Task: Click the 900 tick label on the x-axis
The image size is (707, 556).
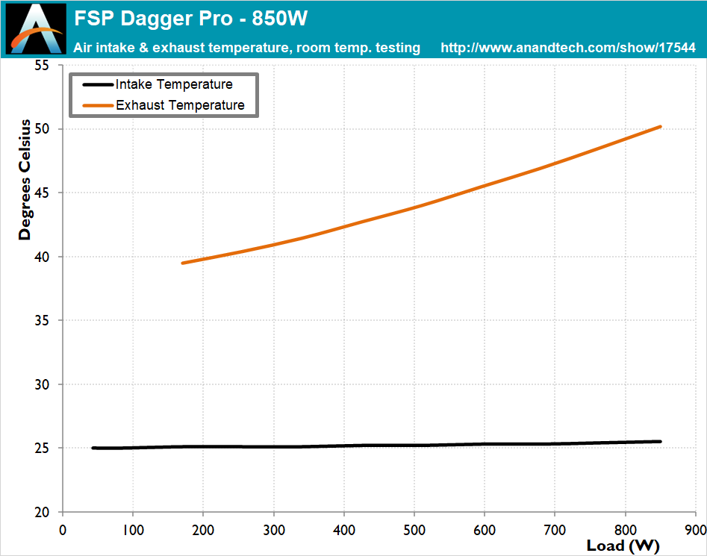Action: [x=695, y=528]
